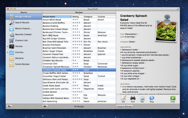This screenshot has height=118, width=188.
Task: Open dropdown beside '2 teaspoons minced onion'
Action: pos(145,68)
